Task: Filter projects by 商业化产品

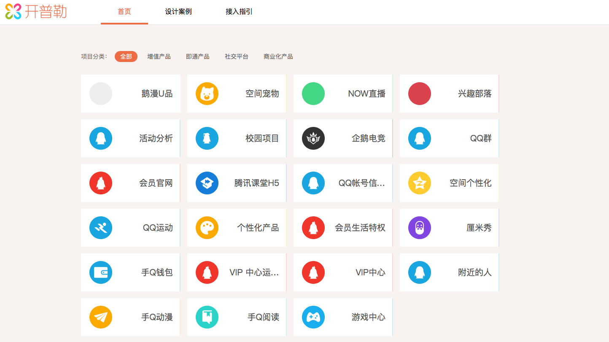Action: (278, 57)
